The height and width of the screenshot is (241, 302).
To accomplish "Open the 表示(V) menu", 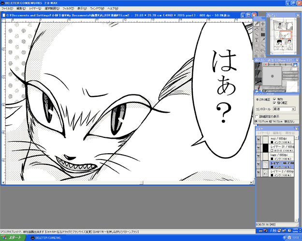I will point(82,9).
